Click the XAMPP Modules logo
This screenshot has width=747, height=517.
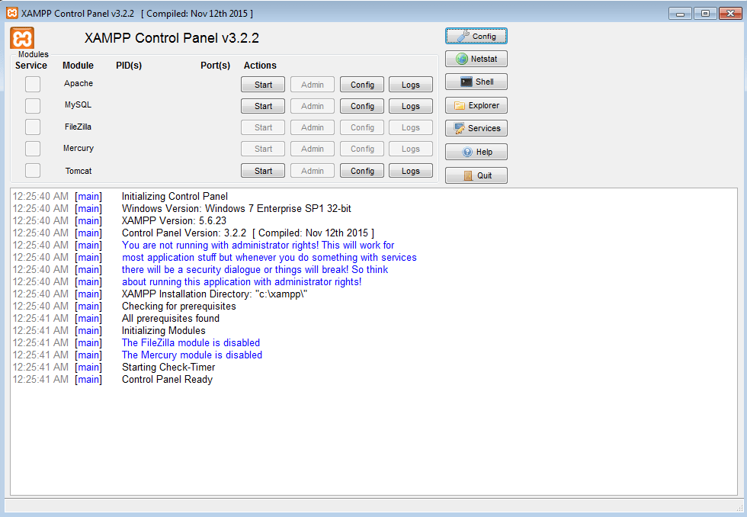[21, 37]
